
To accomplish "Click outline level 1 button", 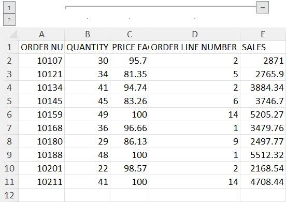I will tap(9, 7).
